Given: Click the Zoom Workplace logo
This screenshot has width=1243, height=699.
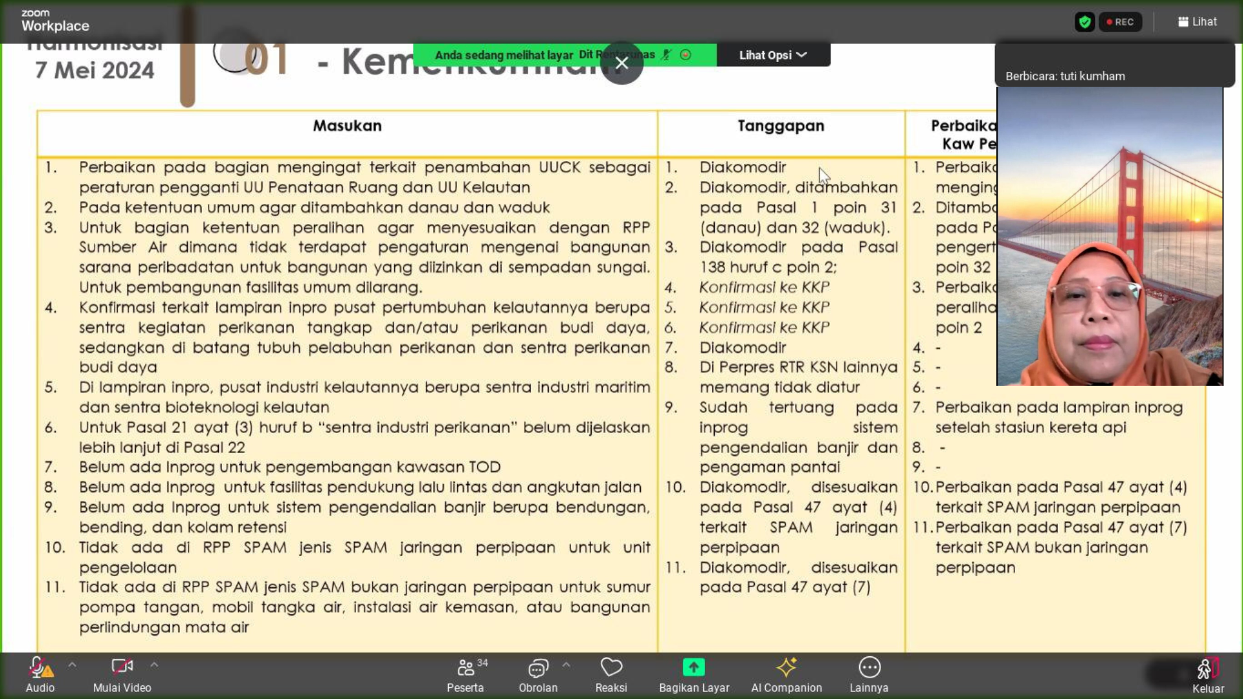Looking at the screenshot, I should point(55,21).
